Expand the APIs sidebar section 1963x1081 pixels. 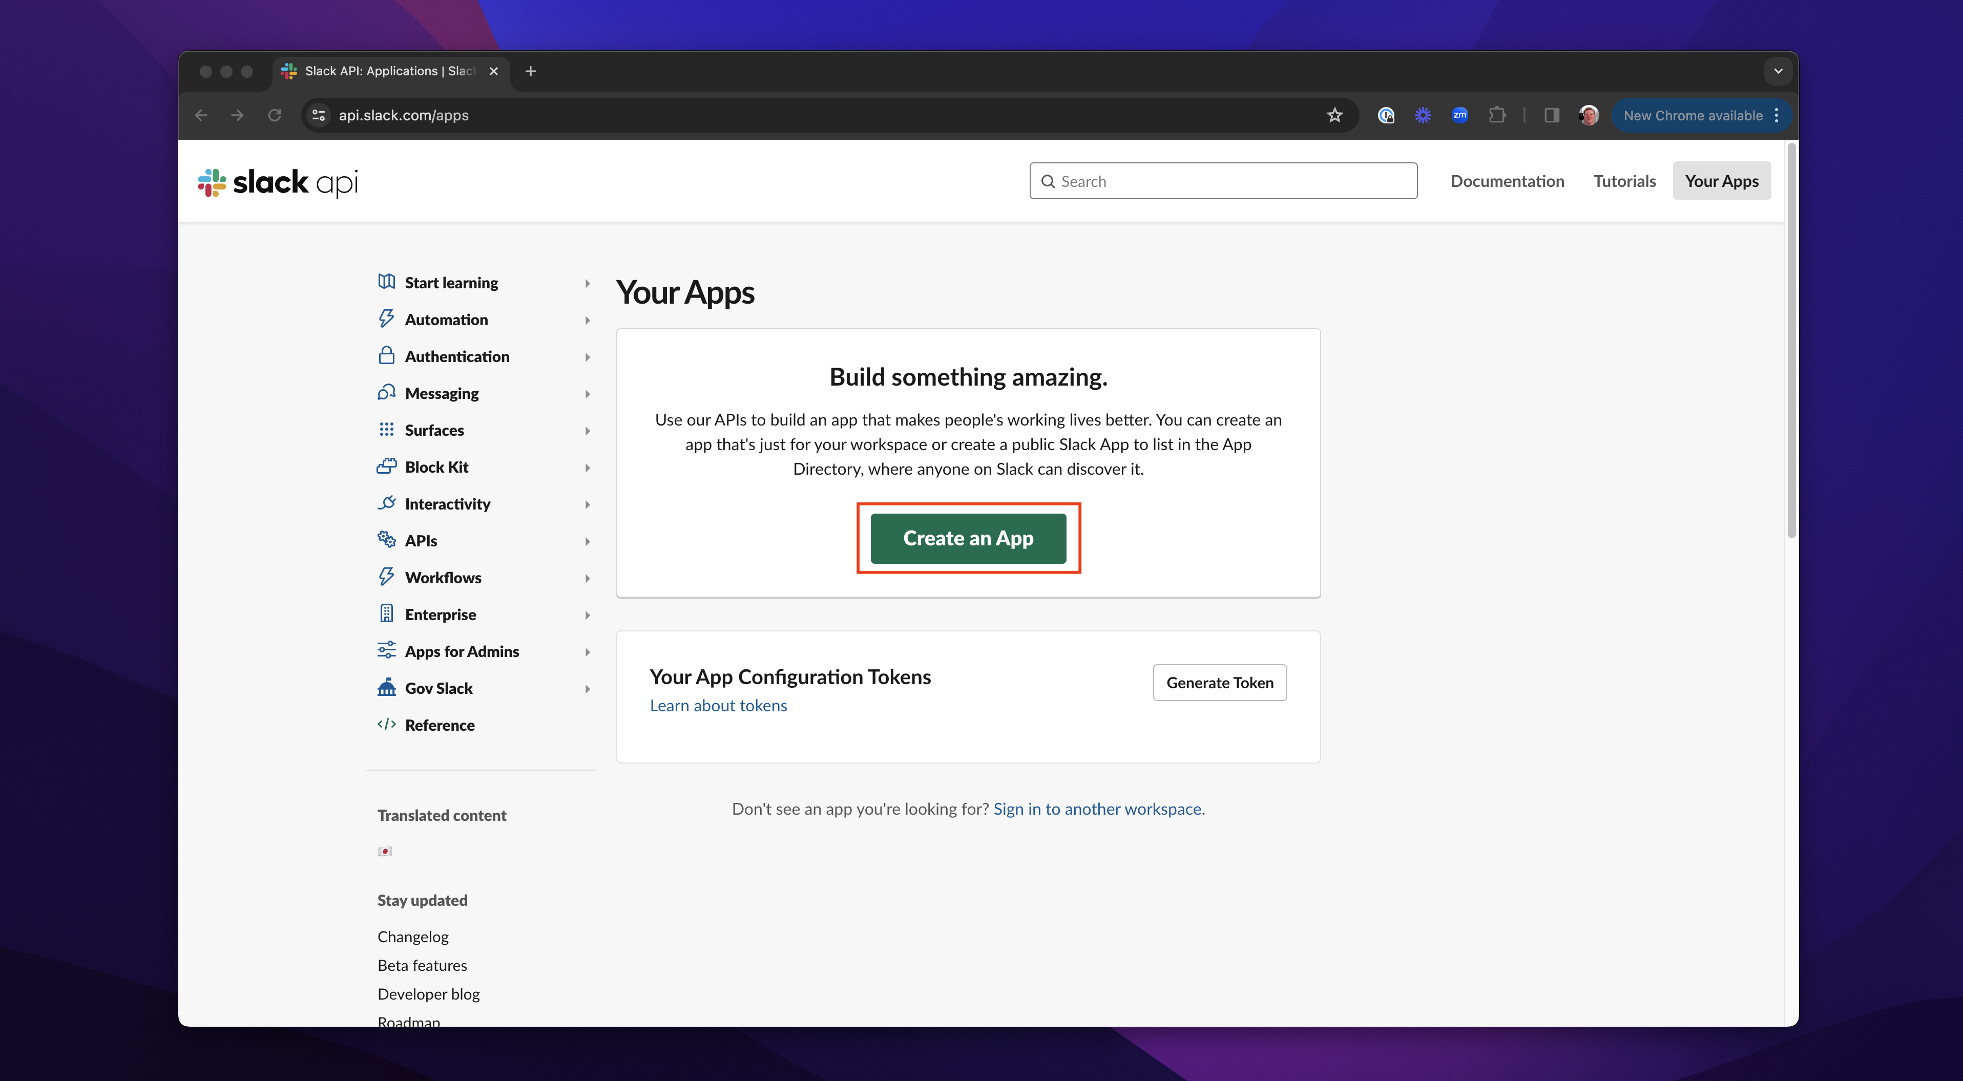click(x=587, y=541)
